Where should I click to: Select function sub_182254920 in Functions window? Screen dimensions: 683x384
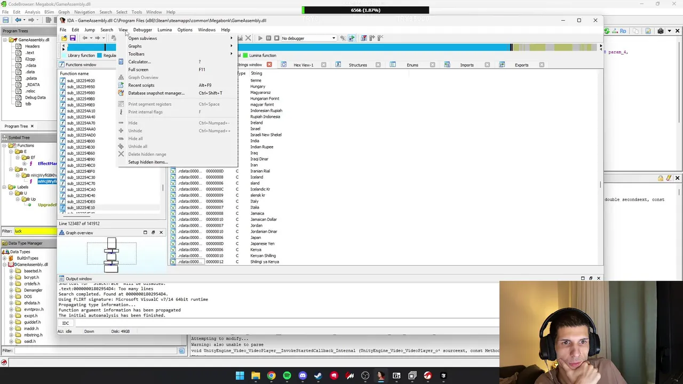point(81,81)
